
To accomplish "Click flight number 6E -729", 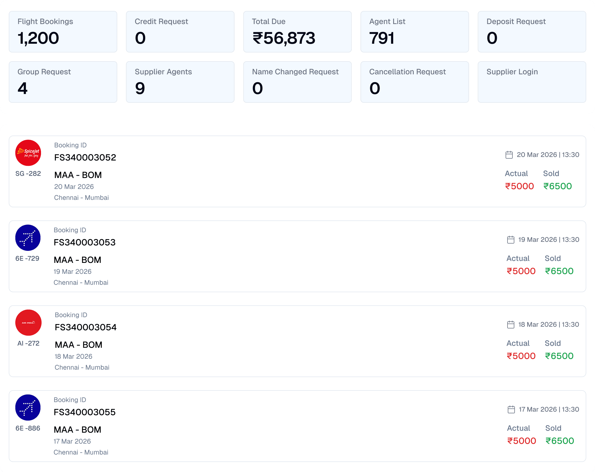I will [27, 258].
